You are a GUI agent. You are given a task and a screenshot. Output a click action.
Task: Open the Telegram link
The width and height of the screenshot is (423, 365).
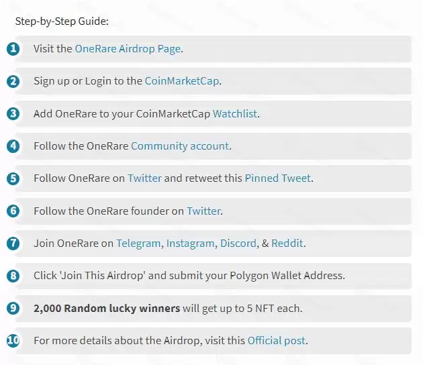point(138,243)
